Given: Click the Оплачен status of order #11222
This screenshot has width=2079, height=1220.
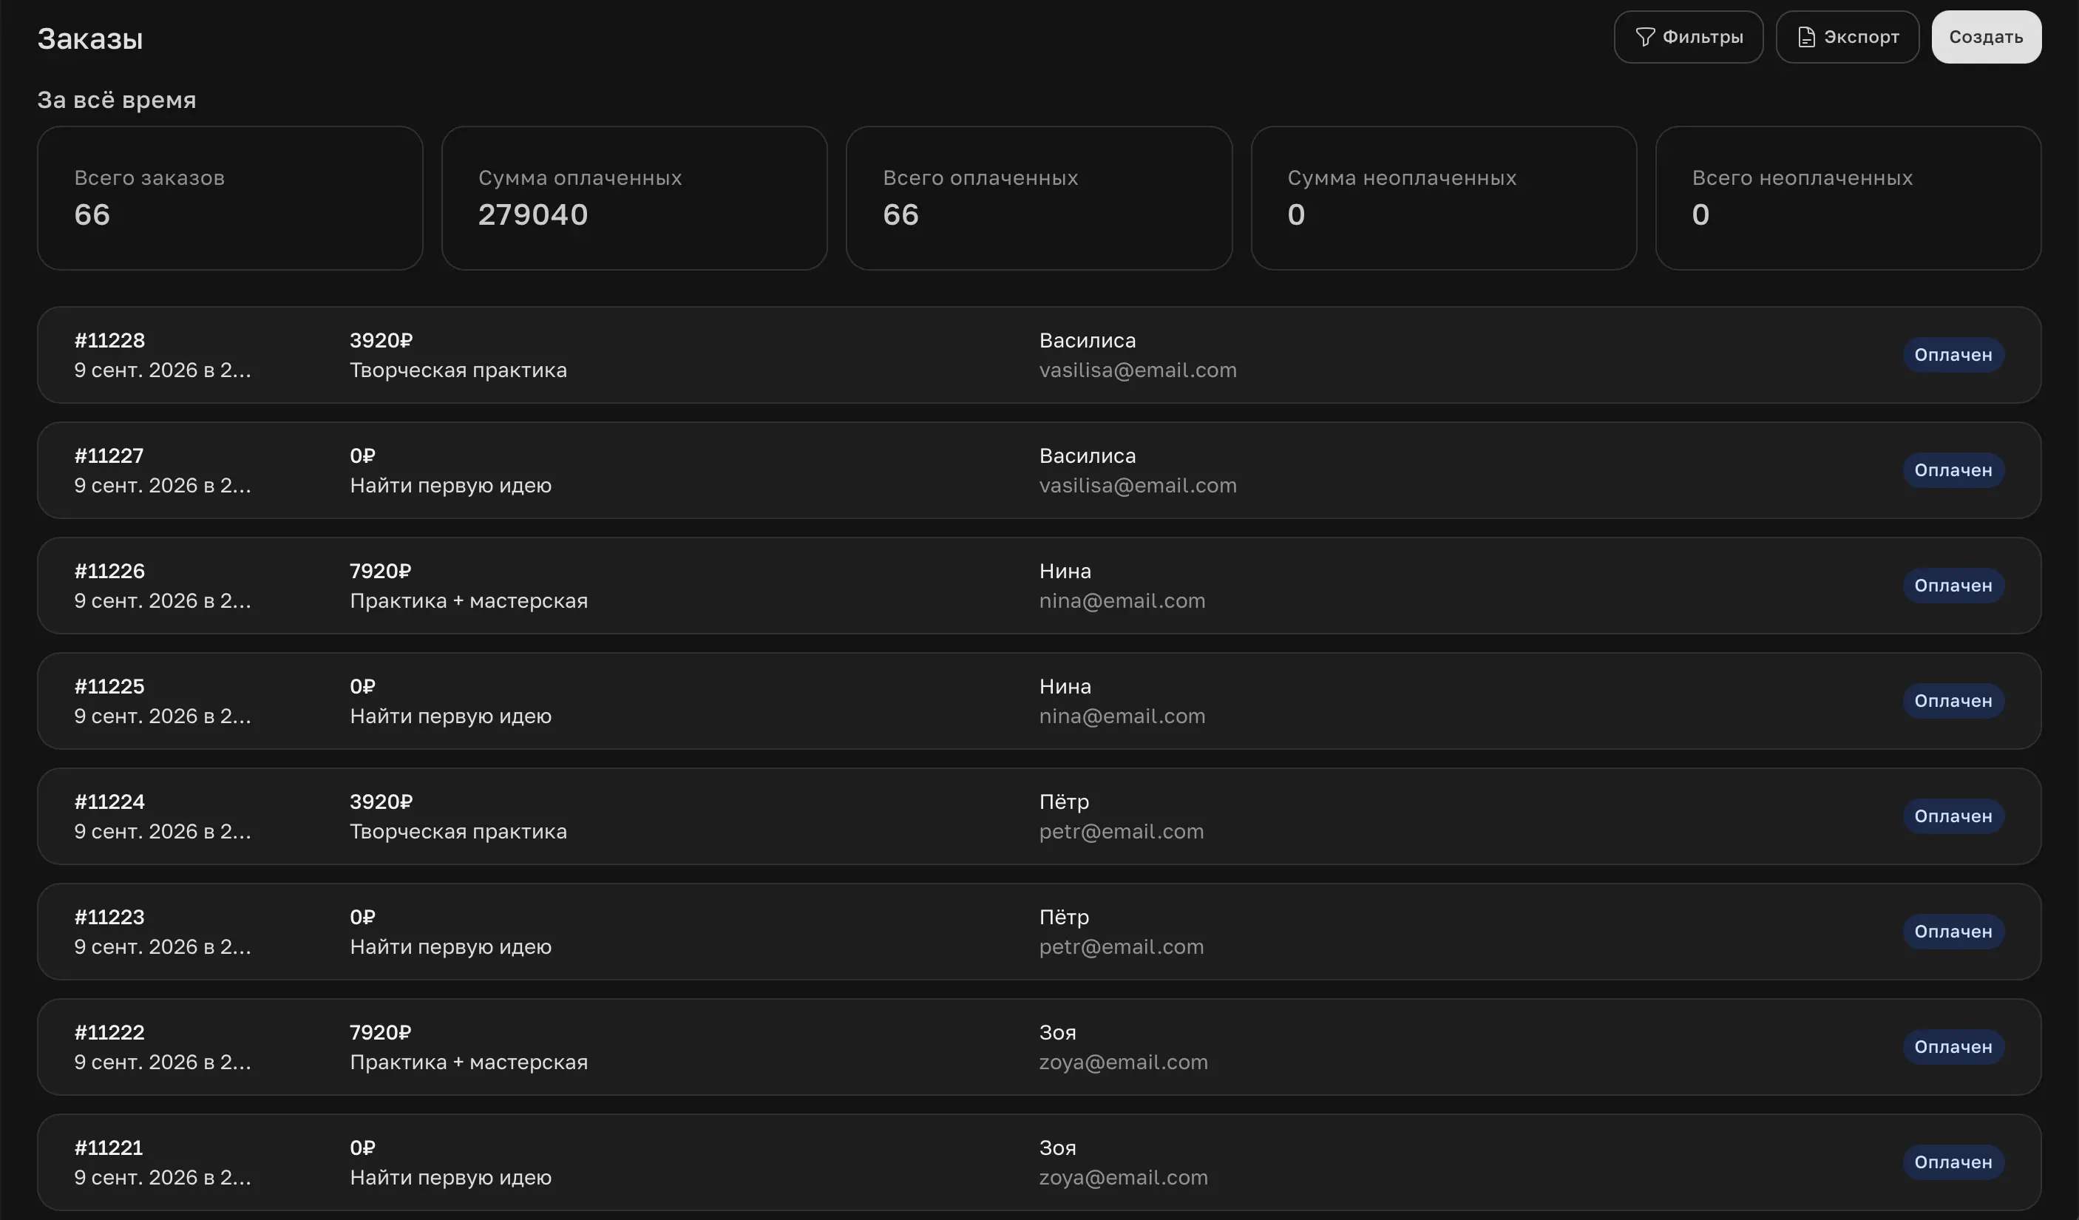Looking at the screenshot, I should tap(1953, 1048).
